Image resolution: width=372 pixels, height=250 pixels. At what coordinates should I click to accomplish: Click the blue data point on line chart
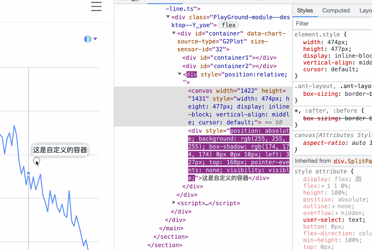[28, 173]
